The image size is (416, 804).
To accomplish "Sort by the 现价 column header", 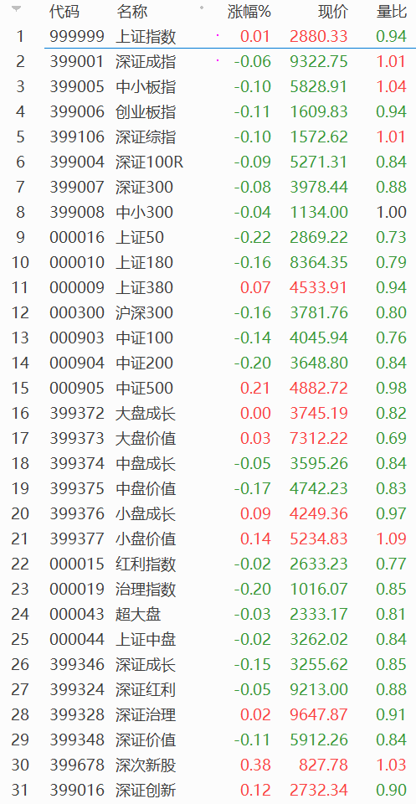I will (332, 12).
